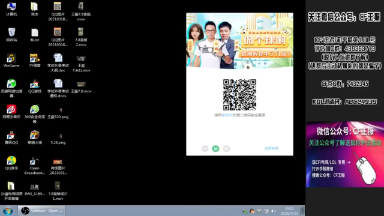Open the 计算机 desktop icon

[x=11, y=10]
